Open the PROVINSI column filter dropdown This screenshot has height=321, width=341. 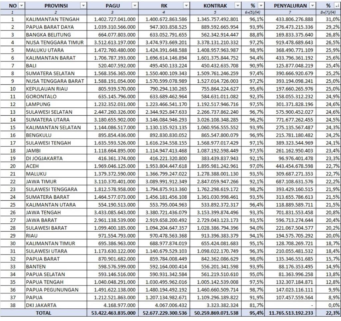[x=83, y=6]
